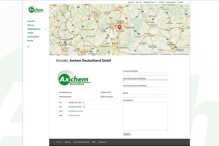This screenshot has height=146, width=219.
Task: Click inside the Ihre Nachricht text area
Action: (145, 116)
